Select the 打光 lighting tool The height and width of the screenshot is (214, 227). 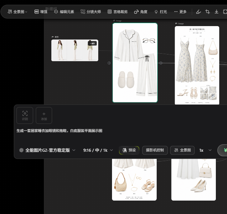[x=161, y=12]
